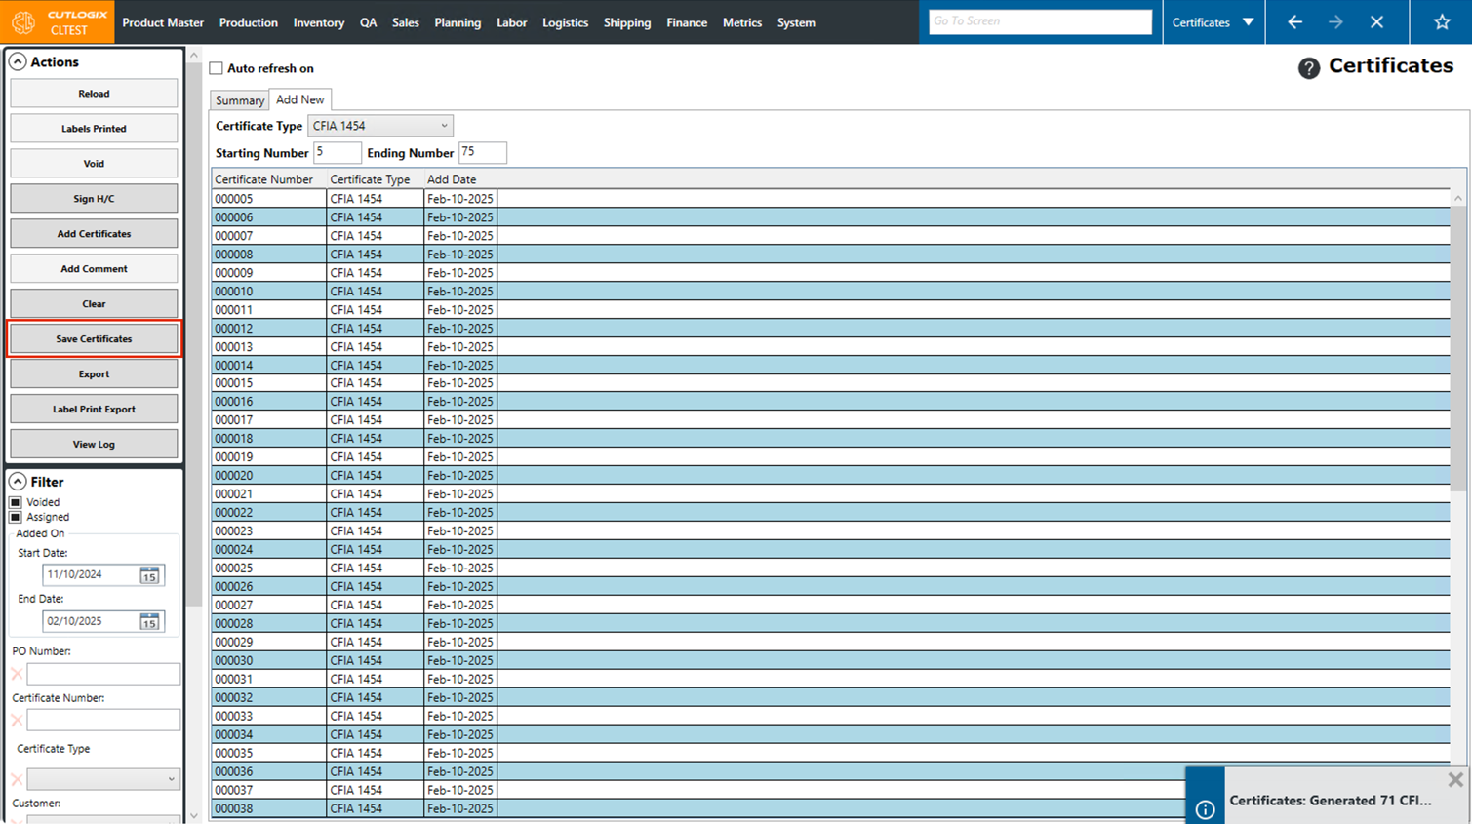The height and width of the screenshot is (824, 1472).
Task: Open End Date calendar picker
Action: point(149,621)
